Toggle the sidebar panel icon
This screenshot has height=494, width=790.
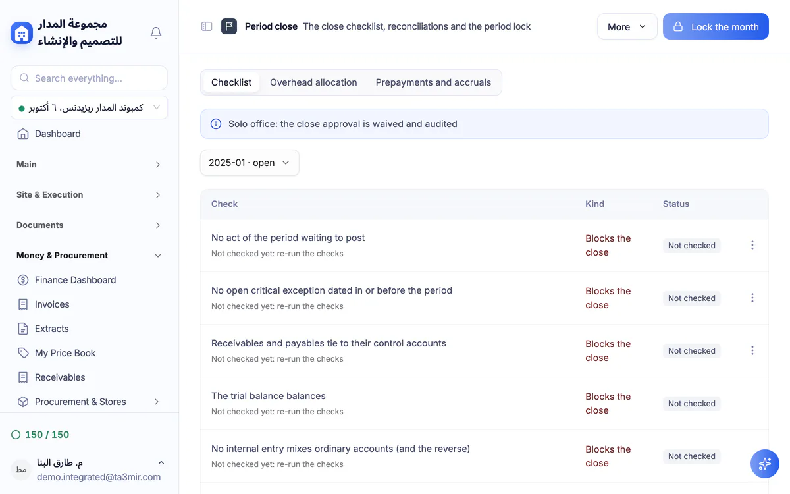207,26
